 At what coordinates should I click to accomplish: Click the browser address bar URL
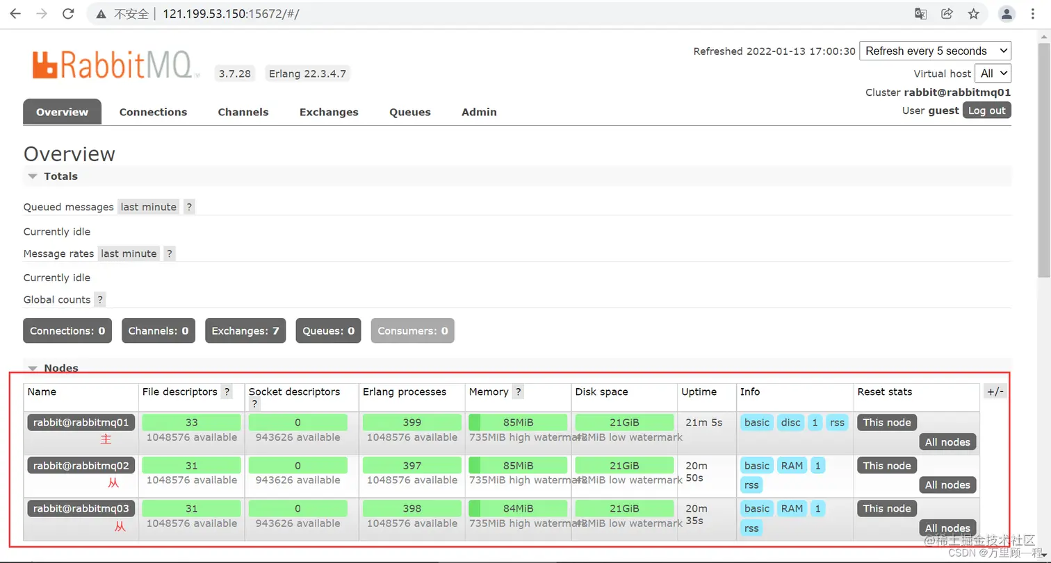click(x=231, y=14)
